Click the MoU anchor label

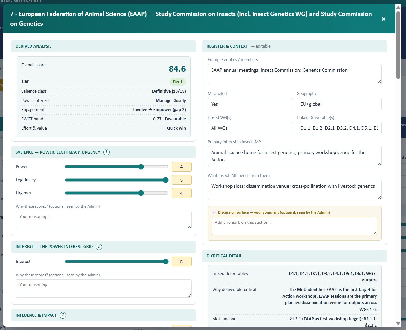pos(224,319)
